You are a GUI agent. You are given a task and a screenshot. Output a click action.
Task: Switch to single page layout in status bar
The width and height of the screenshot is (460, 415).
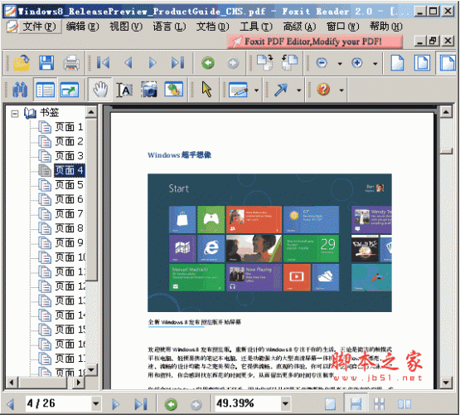331,404
